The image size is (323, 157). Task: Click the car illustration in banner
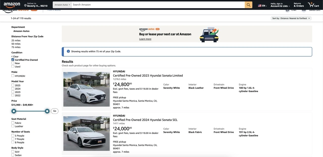click(x=209, y=34)
